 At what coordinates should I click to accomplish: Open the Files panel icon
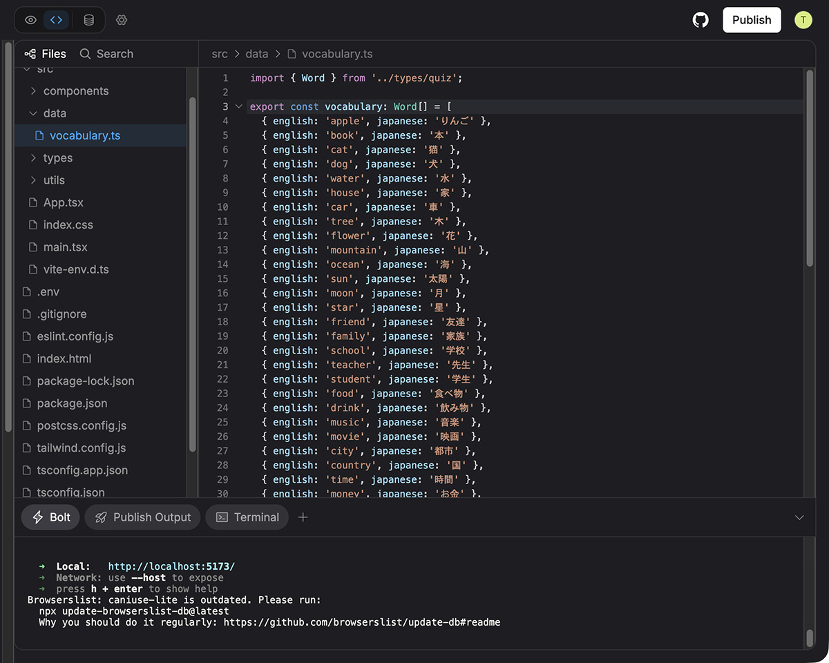click(x=30, y=53)
